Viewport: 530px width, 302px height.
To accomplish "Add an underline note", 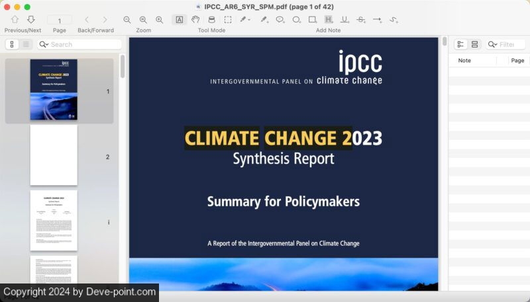I will pos(344,20).
